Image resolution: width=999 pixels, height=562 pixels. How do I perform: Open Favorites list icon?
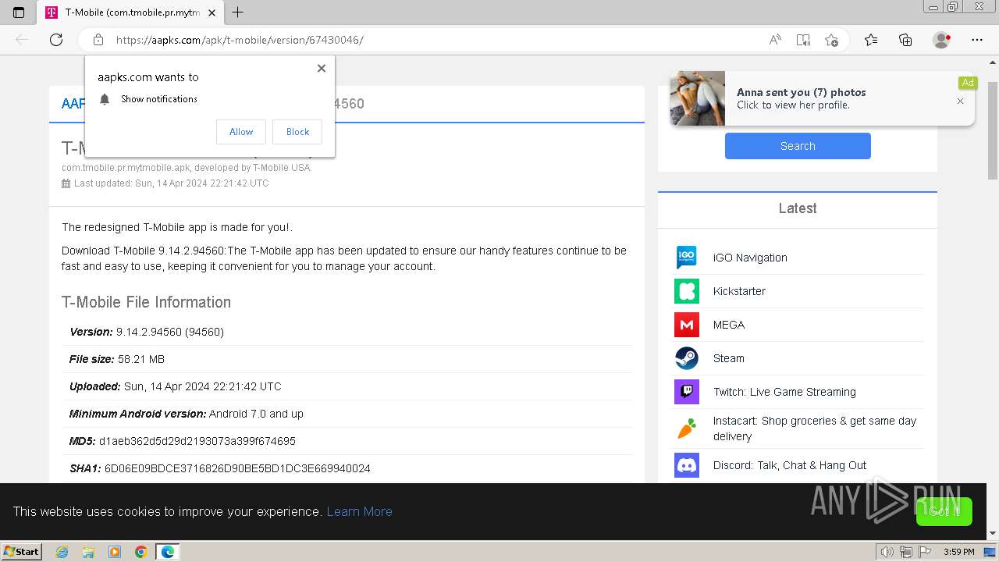point(871,40)
